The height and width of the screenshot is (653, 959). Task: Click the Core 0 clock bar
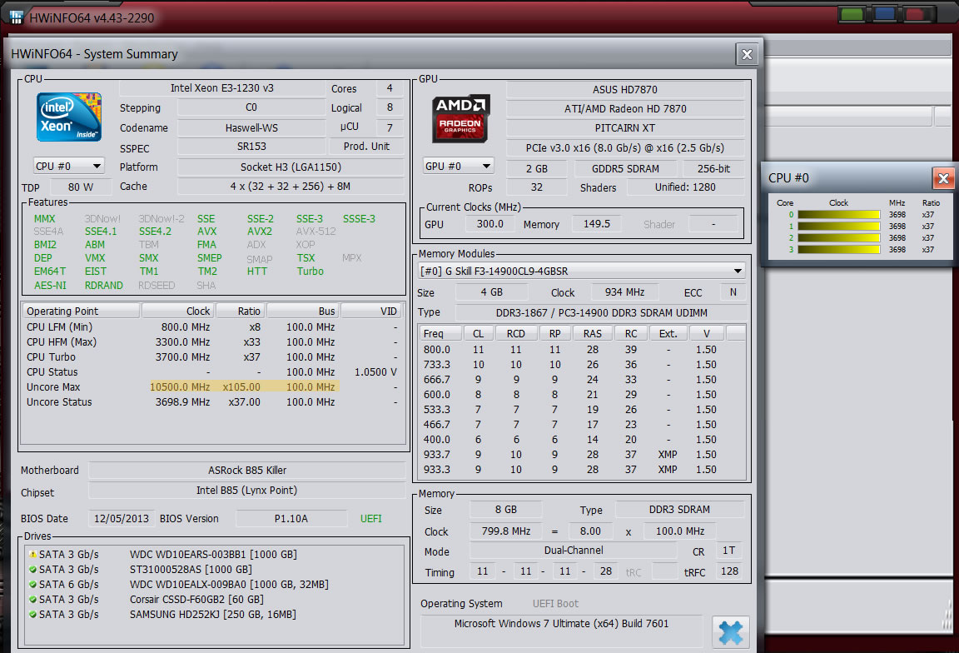[x=838, y=215]
